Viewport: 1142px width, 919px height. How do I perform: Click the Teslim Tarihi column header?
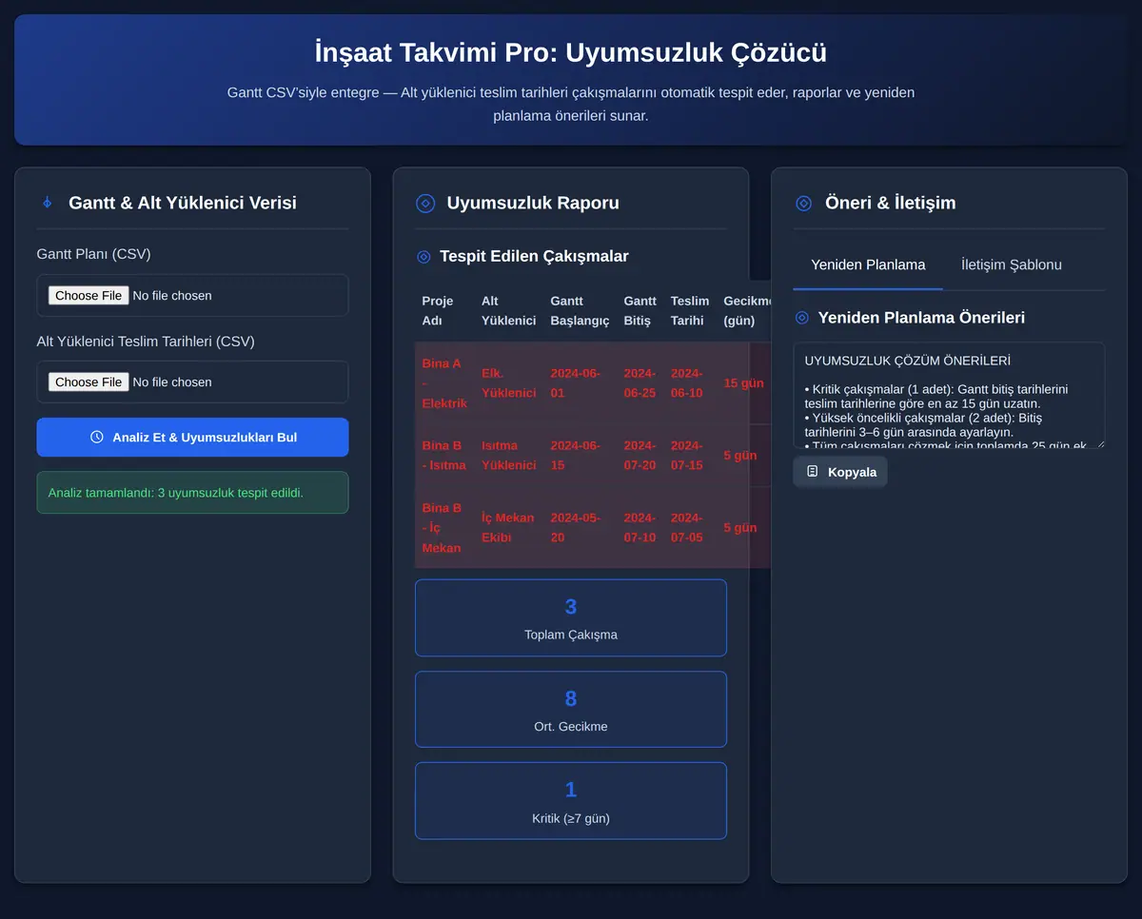point(689,311)
